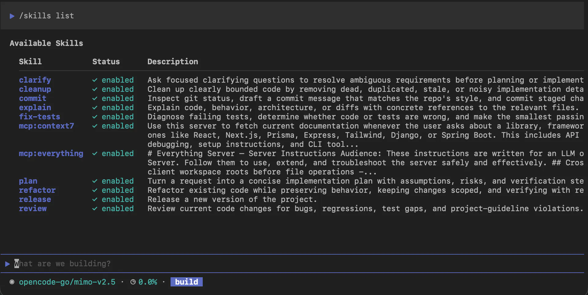Image resolution: width=588 pixels, height=295 pixels.
Task: Click the Status column header
Action: tap(106, 62)
